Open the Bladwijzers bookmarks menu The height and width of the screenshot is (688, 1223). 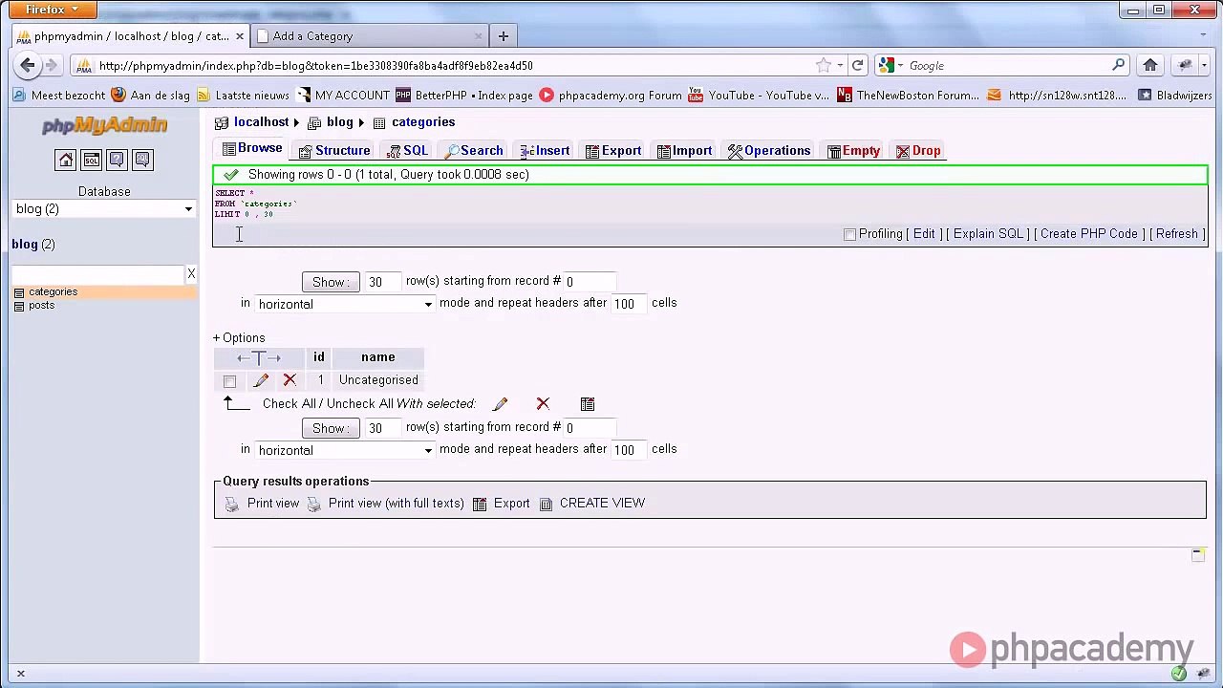point(1174,96)
